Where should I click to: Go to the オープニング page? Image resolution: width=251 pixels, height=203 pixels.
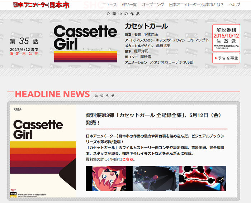tap(153, 5)
